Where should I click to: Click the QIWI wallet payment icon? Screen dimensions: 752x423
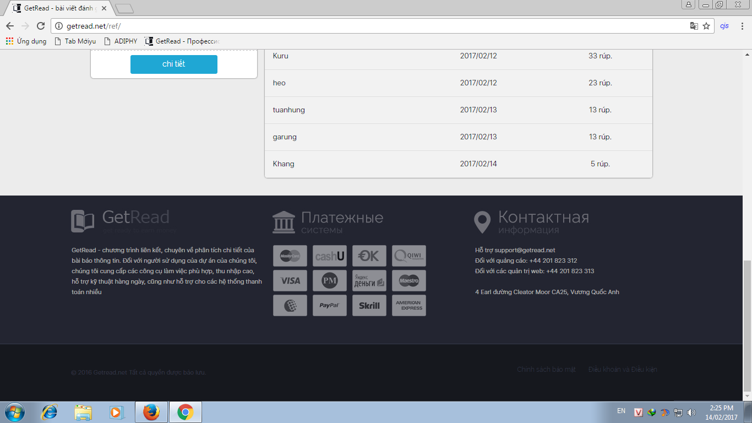(x=409, y=256)
